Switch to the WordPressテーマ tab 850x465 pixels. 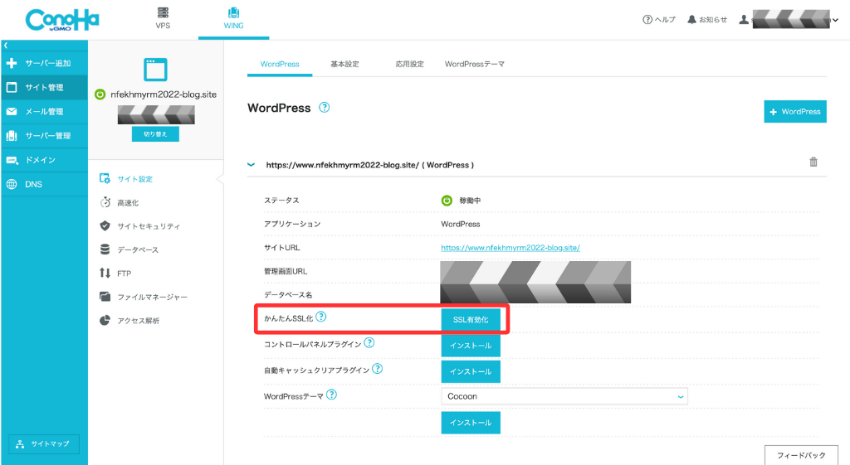coord(475,64)
